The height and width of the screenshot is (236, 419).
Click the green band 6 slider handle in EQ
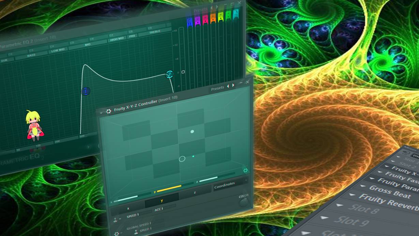pos(228,15)
